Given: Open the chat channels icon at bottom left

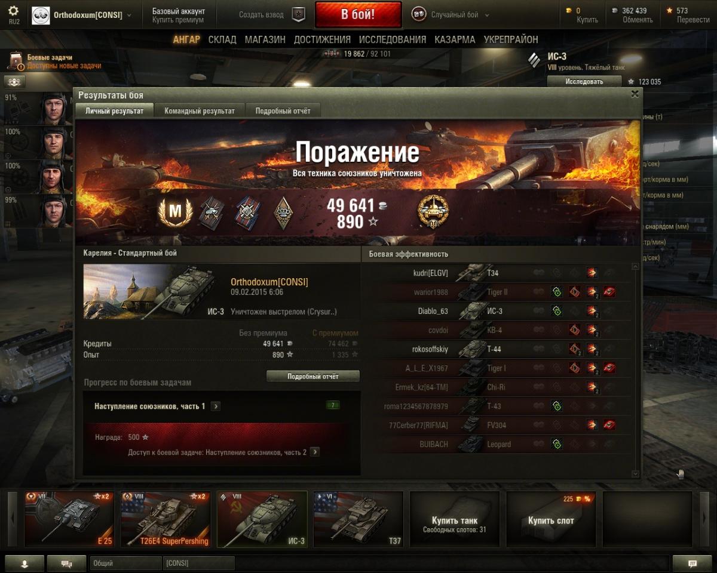Looking at the screenshot, I should click(66, 563).
